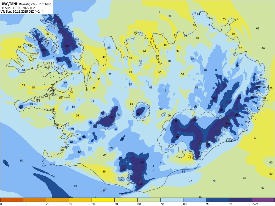Choose the light green 60–70 legend swatch
This screenshot has height=206, width=275.
[149, 200]
